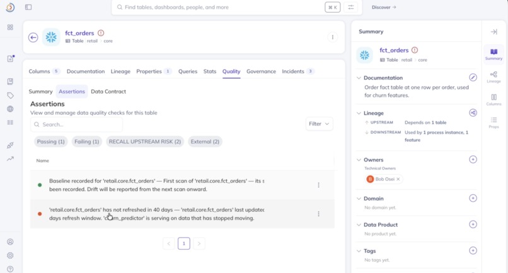Image resolution: width=508 pixels, height=273 pixels.
Task: Collapse the Summary side panel arrow
Action: tap(494, 32)
